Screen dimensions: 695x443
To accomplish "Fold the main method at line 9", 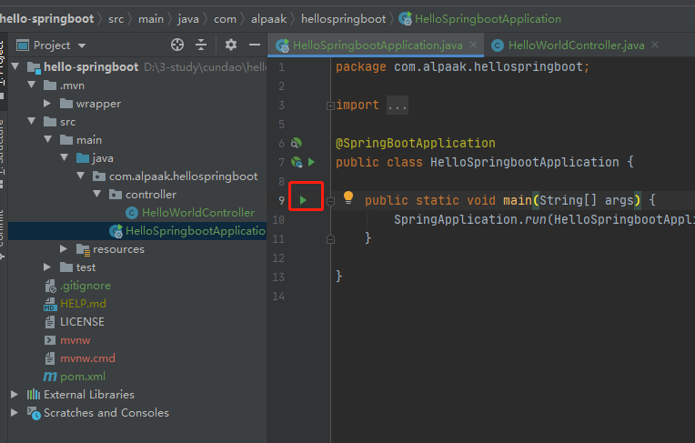I will tap(330, 202).
